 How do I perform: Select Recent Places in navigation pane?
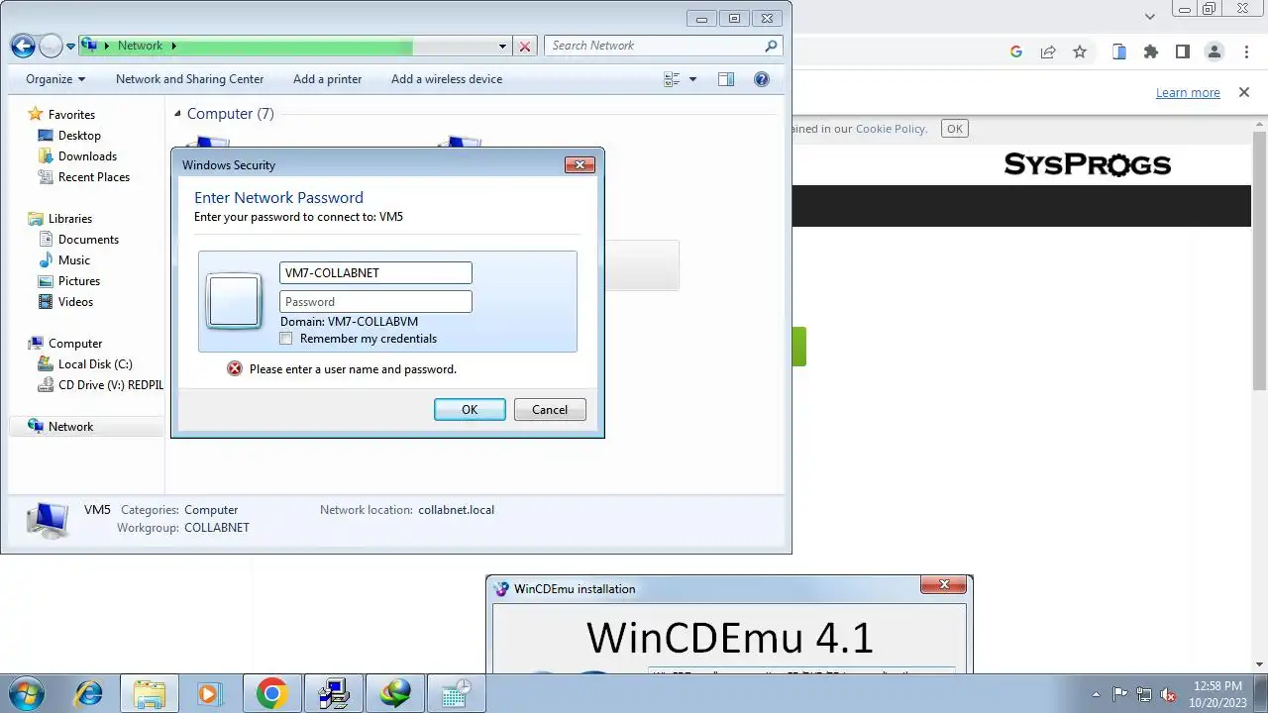click(x=93, y=177)
